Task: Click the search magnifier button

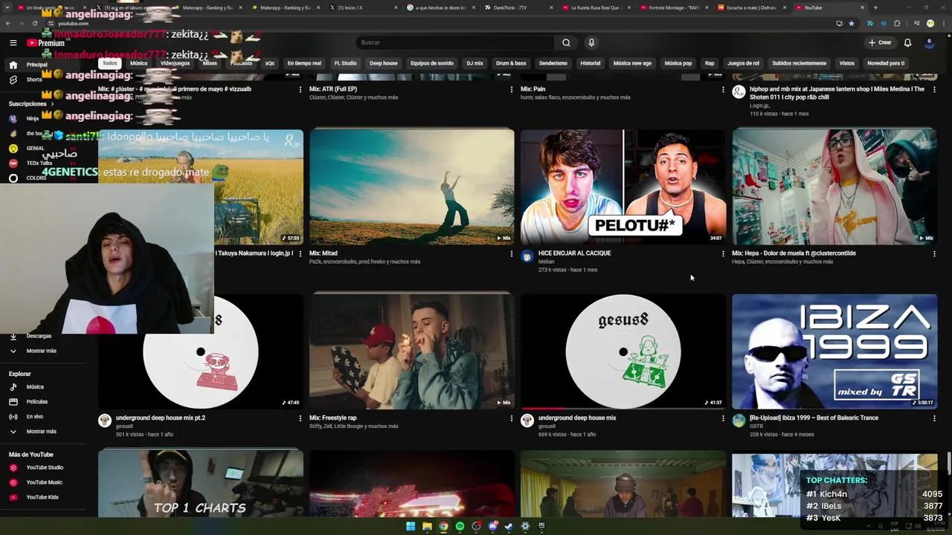Action: [566, 42]
